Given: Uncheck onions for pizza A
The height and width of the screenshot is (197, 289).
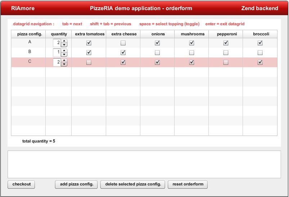Looking at the screenshot, I should point(157,43).
